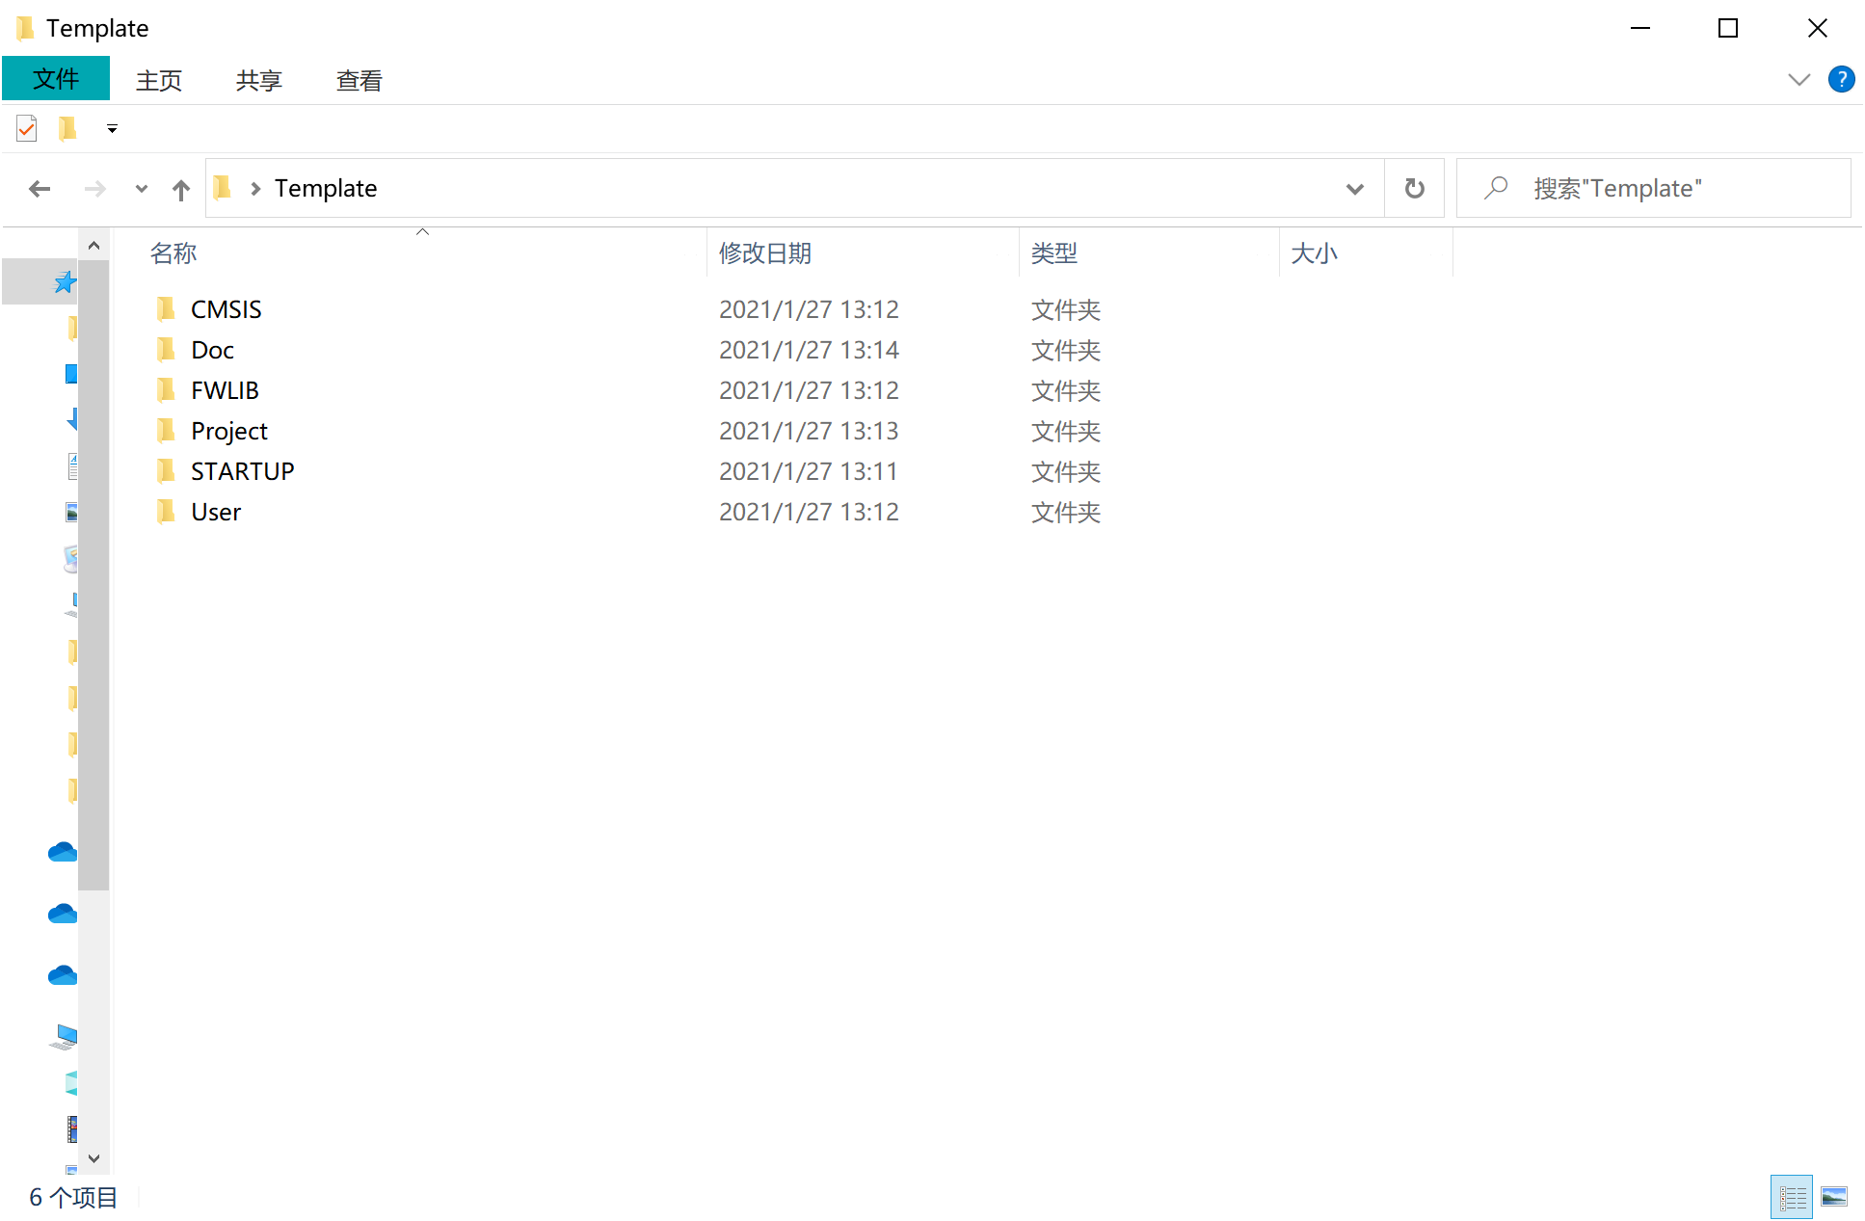Select the Quick access star in sidebar

(x=64, y=282)
